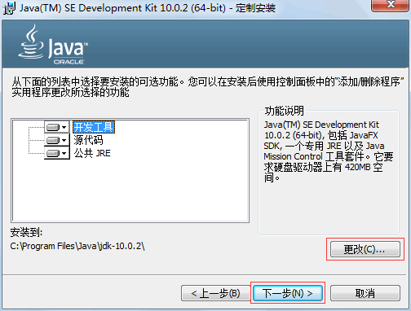The image size is (411, 311).
Task: Open the install-option dropdown arrow for 公共 JRE
Action: 64,153
